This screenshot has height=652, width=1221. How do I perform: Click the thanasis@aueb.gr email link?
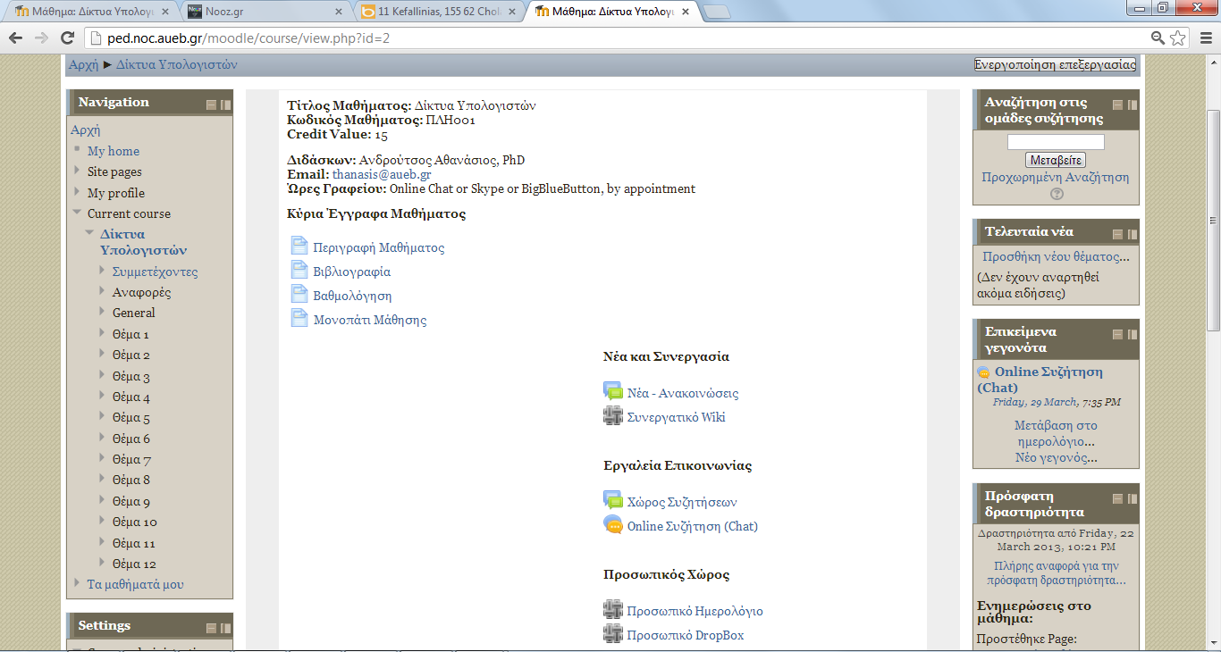[x=382, y=175]
